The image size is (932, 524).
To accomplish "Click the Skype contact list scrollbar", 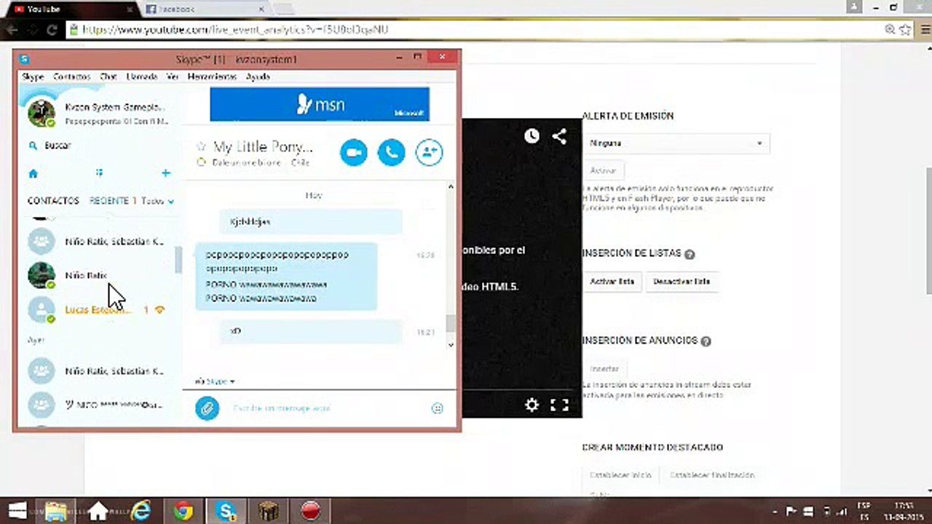I will (178, 260).
